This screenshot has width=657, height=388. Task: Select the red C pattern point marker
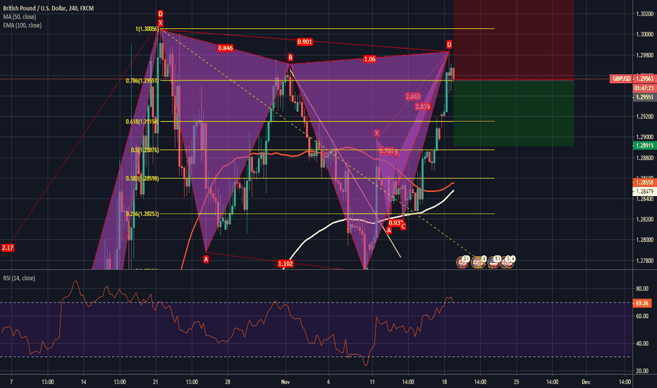tap(403, 227)
